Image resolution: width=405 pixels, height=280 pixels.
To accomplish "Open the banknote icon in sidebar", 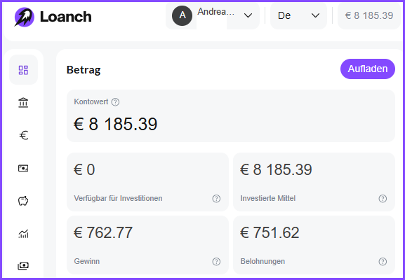I will [23, 168].
